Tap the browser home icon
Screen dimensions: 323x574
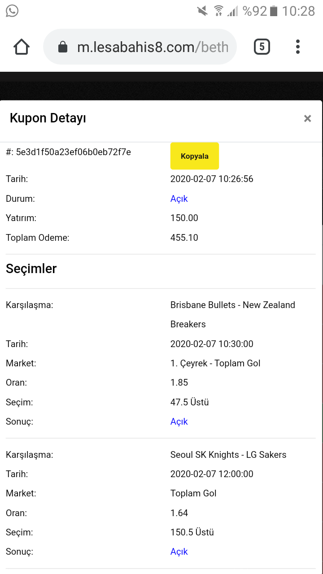point(22,47)
